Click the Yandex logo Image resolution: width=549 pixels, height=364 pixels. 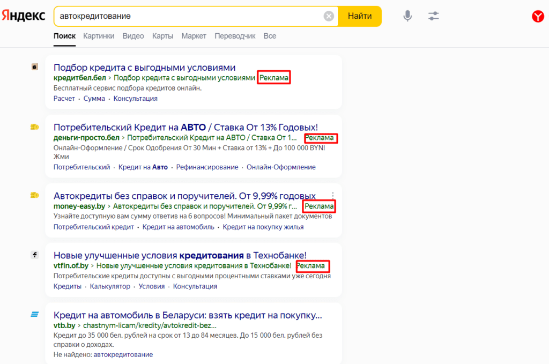tap(24, 16)
